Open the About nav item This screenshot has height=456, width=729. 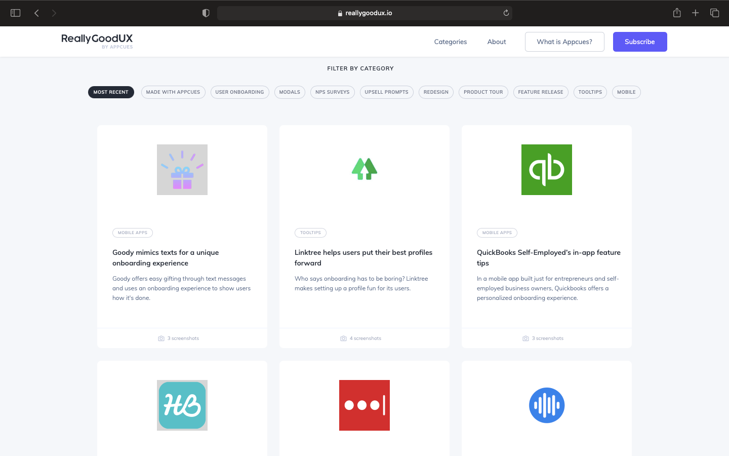497,42
